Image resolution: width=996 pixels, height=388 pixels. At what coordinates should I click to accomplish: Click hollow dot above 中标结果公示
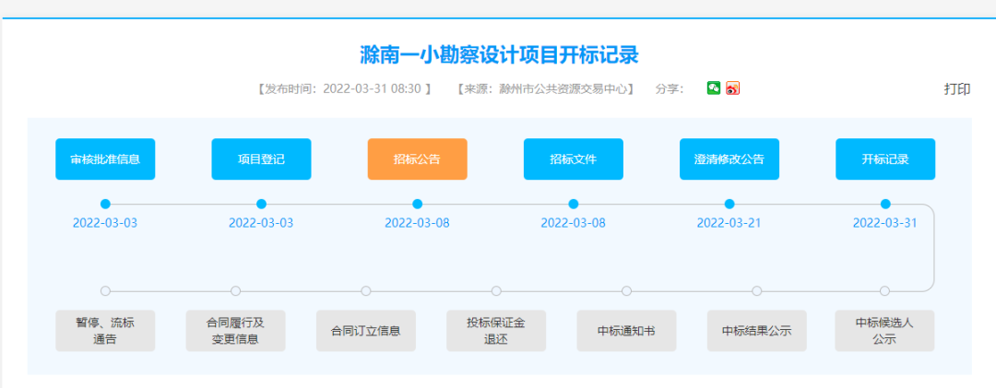(x=756, y=291)
